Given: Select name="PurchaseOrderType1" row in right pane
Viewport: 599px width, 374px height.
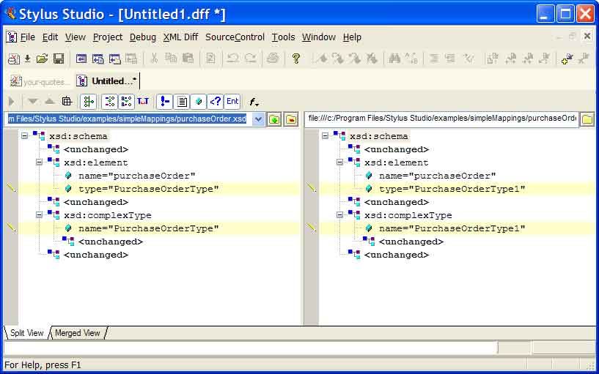Looking at the screenshot, I should pos(452,228).
